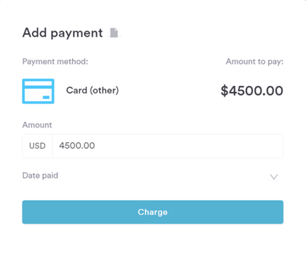The height and width of the screenshot is (274, 306).
Task: Choose the Card (other) payment method label
Action: pyautogui.click(x=93, y=90)
